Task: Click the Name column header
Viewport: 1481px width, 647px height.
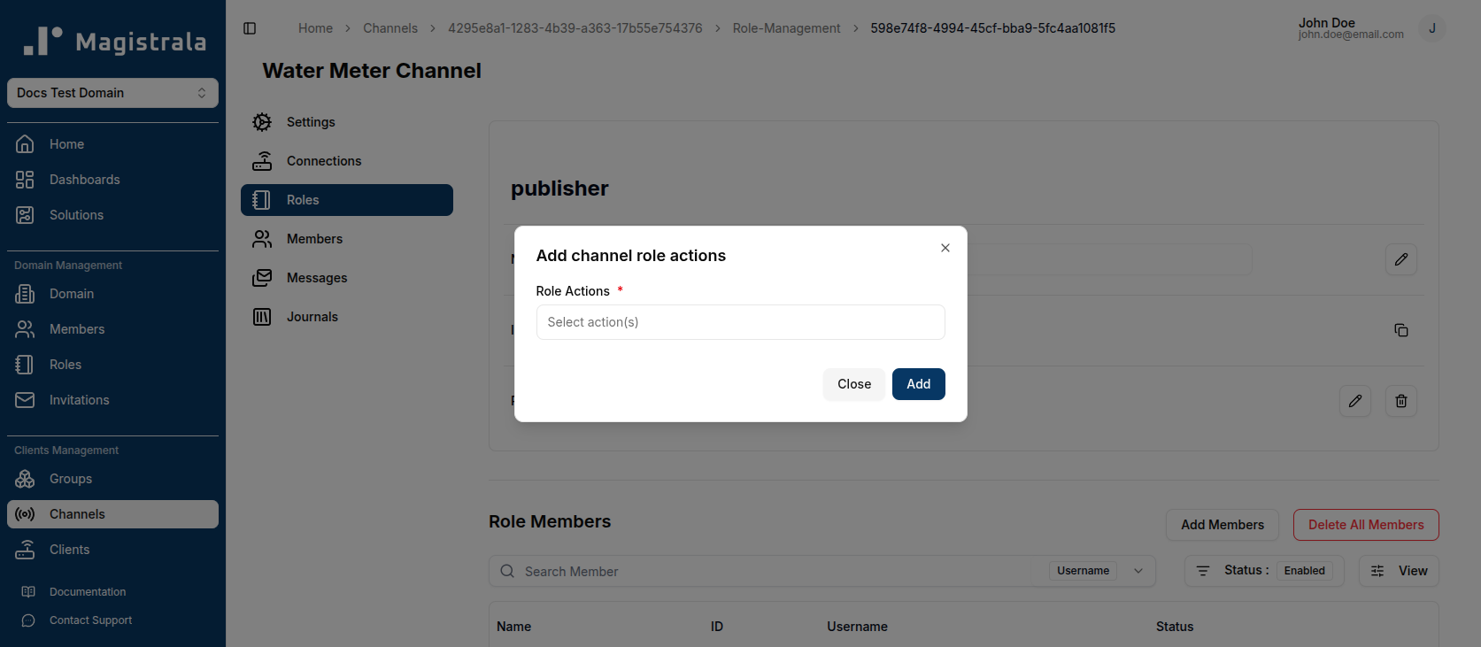Action: pos(513,627)
